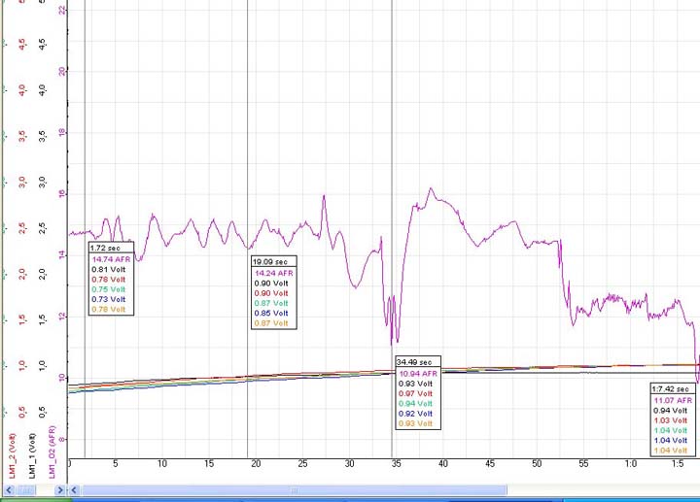Click the cursor marker line at 1.72 sec
700x502 pixels.
[85, 146]
